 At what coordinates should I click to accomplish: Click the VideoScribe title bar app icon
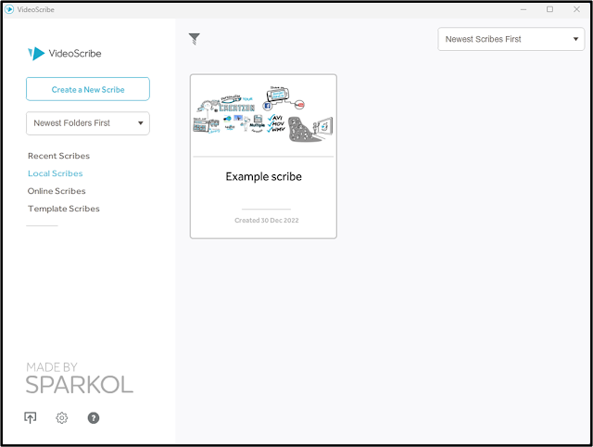(x=9, y=9)
